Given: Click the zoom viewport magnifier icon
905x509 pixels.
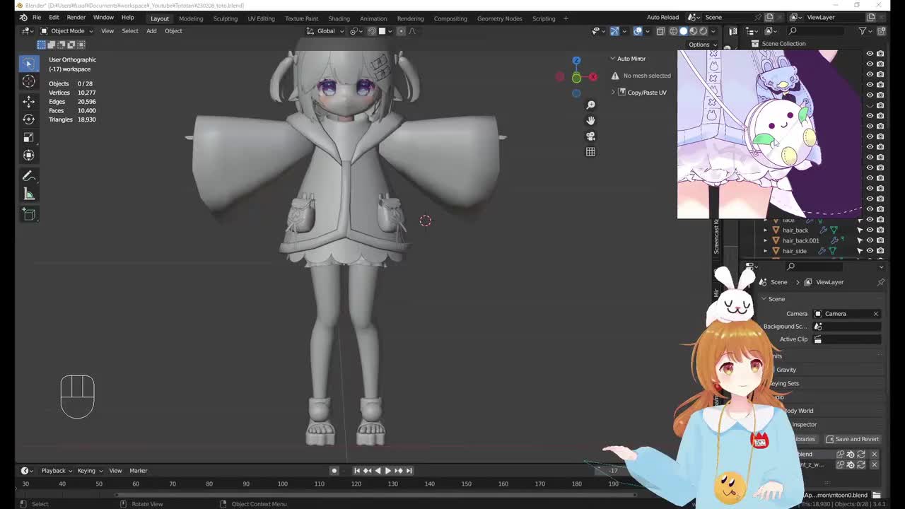Looking at the screenshot, I should click(590, 105).
